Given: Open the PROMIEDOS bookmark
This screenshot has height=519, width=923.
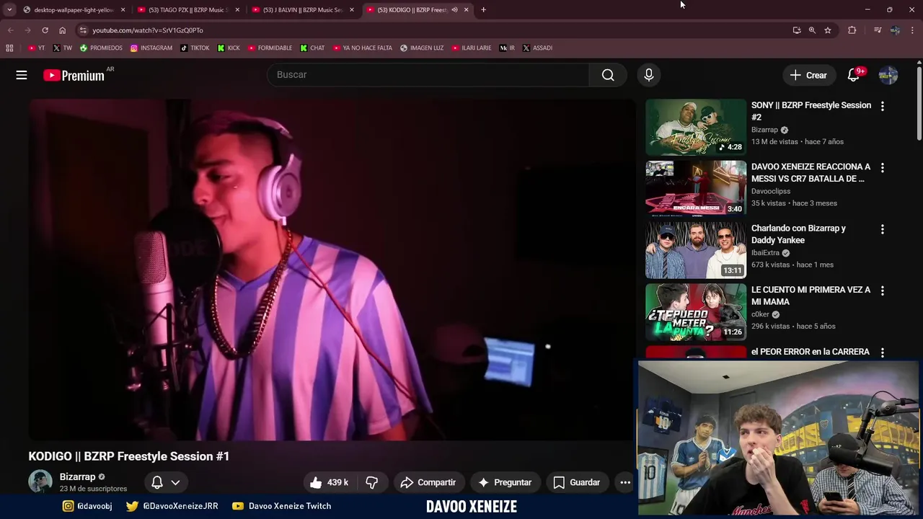Looking at the screenshot, I should 101,48.
